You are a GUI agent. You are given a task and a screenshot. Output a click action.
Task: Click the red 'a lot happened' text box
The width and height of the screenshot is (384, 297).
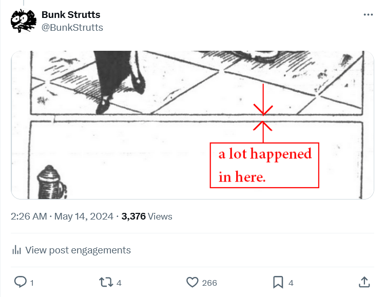pyautogui.click(x=265, y=165)
